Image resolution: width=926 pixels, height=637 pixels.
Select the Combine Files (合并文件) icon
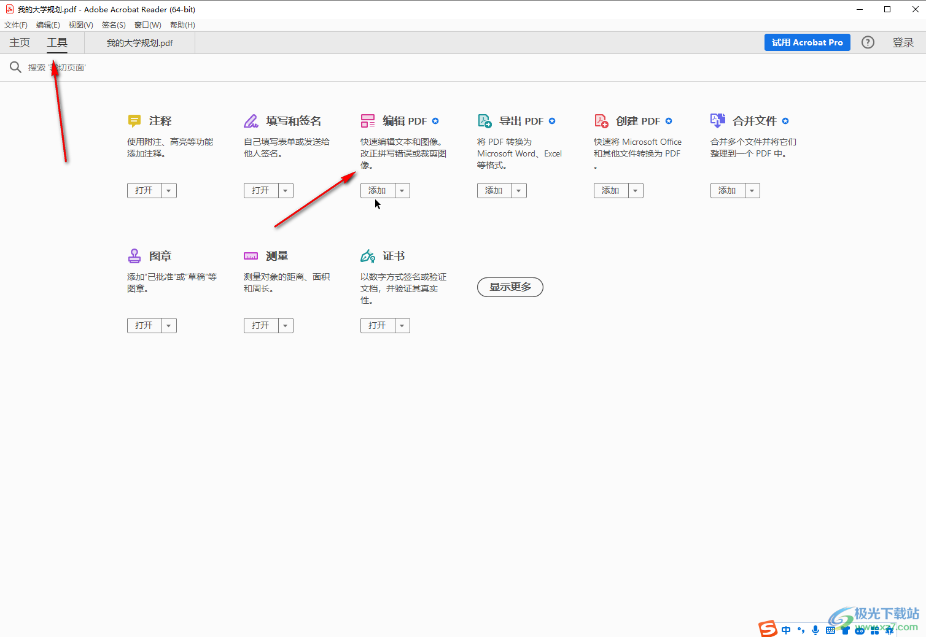pyautogui.click(x=717, y=120)
